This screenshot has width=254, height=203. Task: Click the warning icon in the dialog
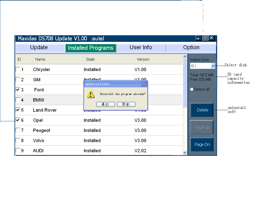91,94
